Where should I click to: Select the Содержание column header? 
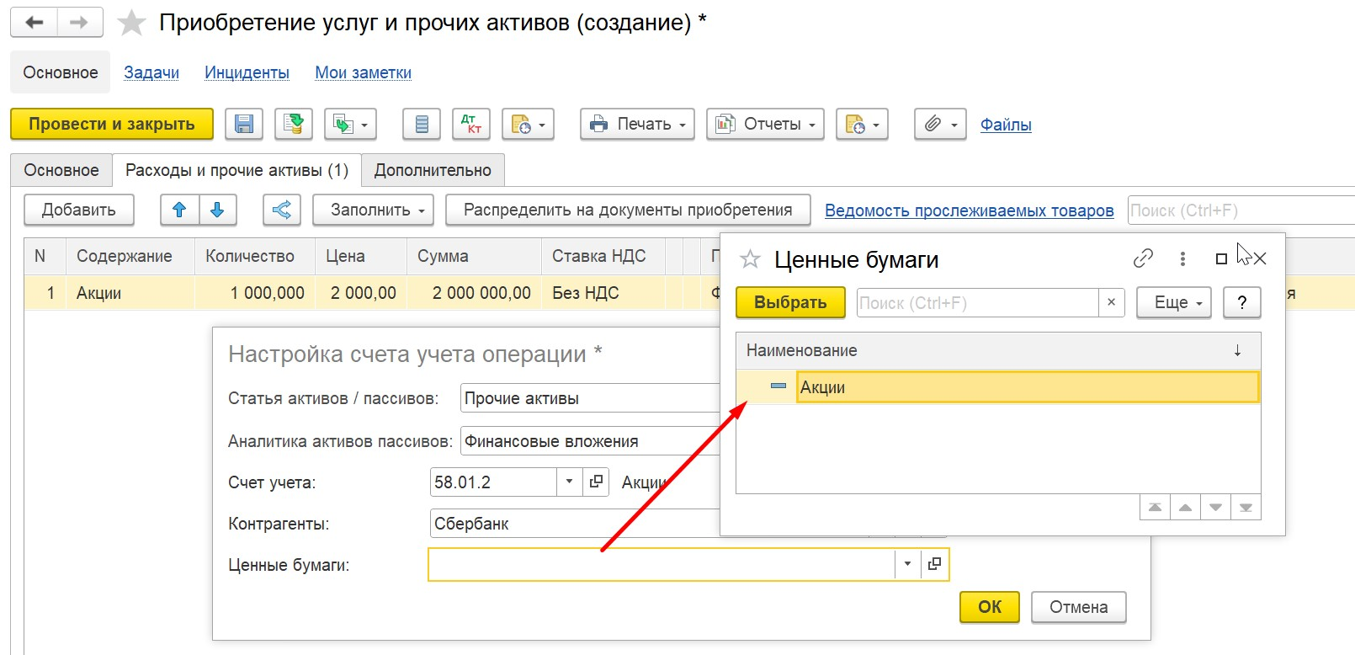tap(130, 256)
